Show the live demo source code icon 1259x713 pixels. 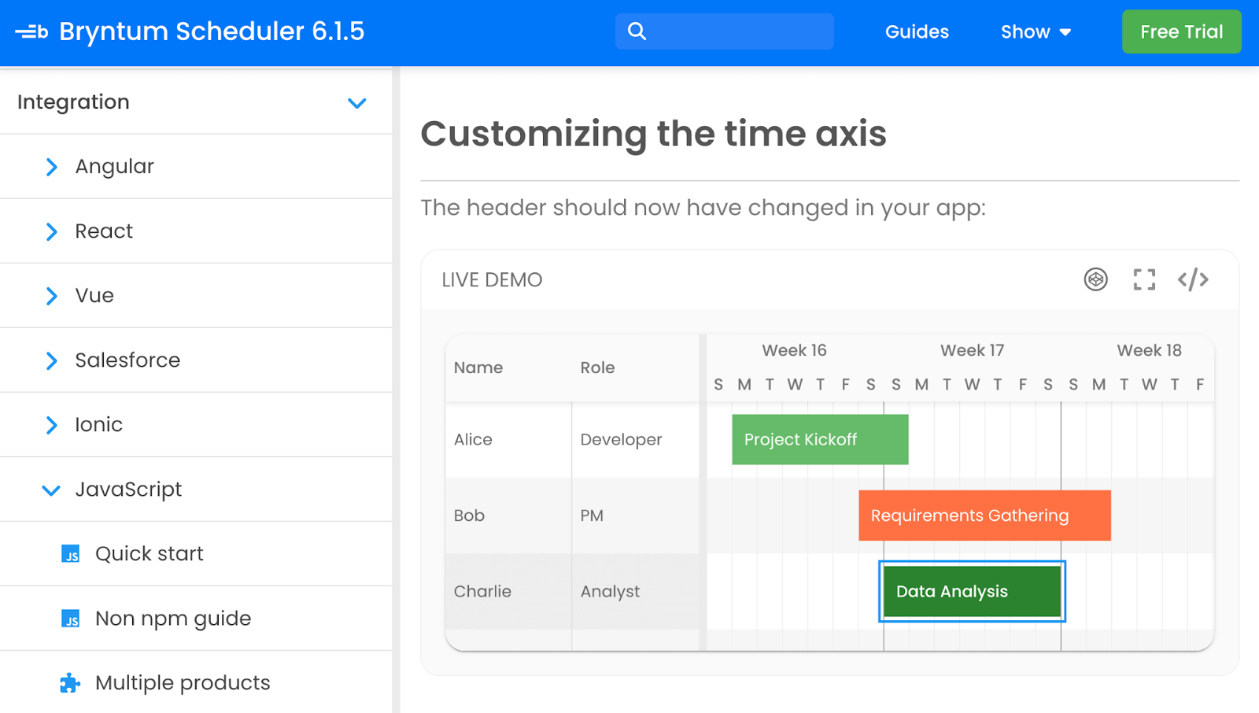[x=1193, y=279]
